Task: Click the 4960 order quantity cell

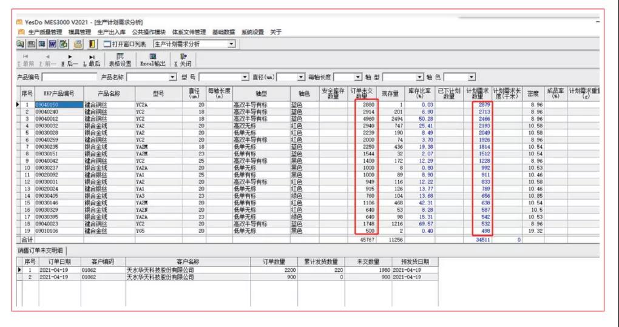Action: (x=362, y=119)
